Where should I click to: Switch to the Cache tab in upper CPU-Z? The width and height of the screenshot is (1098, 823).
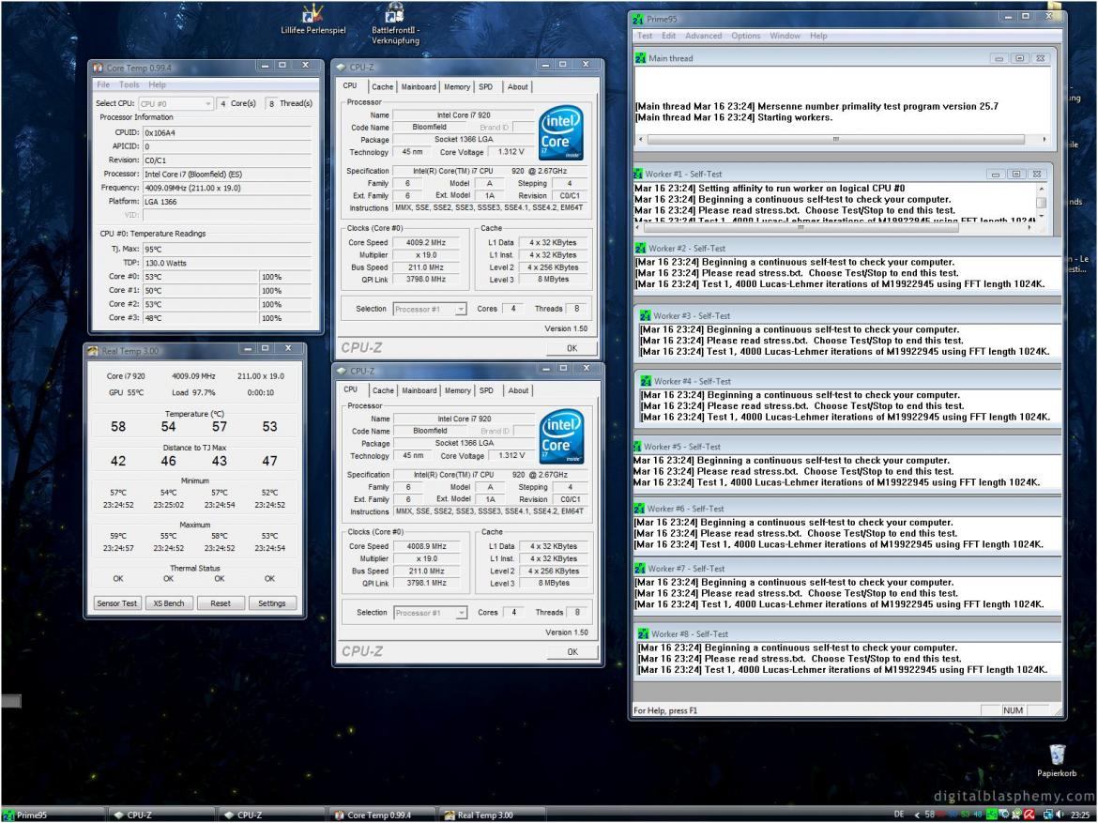click(x=382, y=87)
